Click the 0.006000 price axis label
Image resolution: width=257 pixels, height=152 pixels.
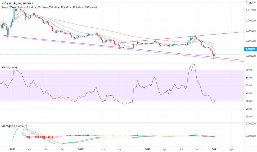pyautogui.click(x=251, y=20)
